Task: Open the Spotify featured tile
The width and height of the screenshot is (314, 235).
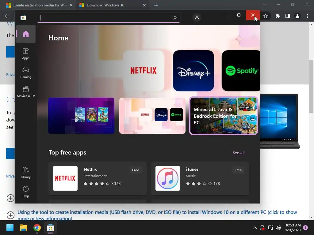Action: [x=241, y=71]
